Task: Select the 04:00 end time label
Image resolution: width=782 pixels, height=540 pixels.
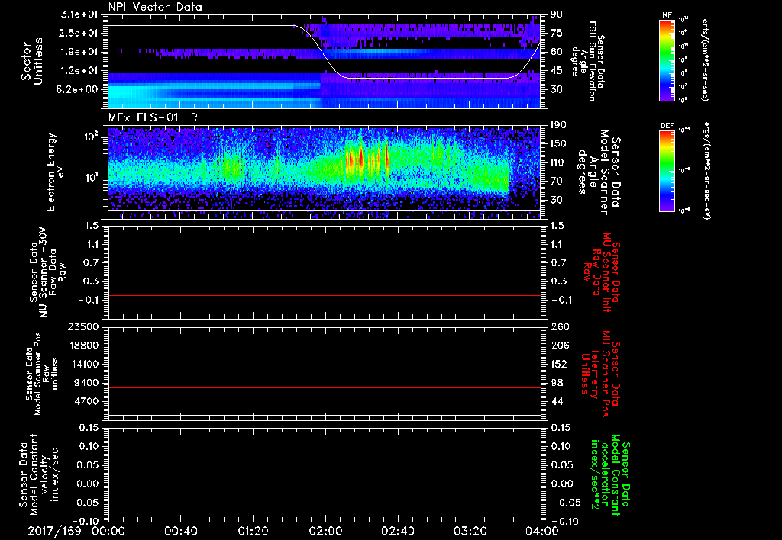Action: 541,531
